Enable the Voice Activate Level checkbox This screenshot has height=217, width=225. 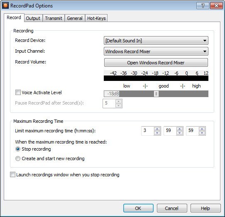(x=18, y=93)
